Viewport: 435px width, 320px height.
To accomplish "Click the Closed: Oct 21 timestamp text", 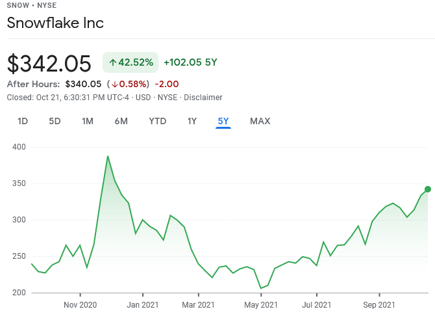I will pyautogui.click(x=68, y=98).
